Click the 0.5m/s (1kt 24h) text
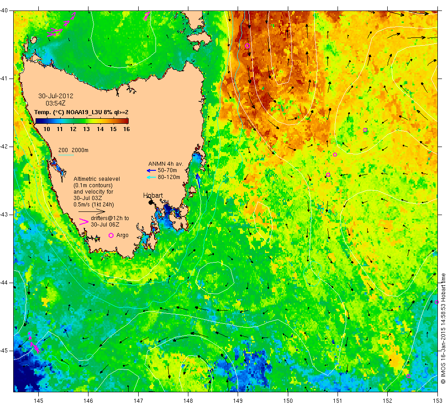 coord(94,205)
